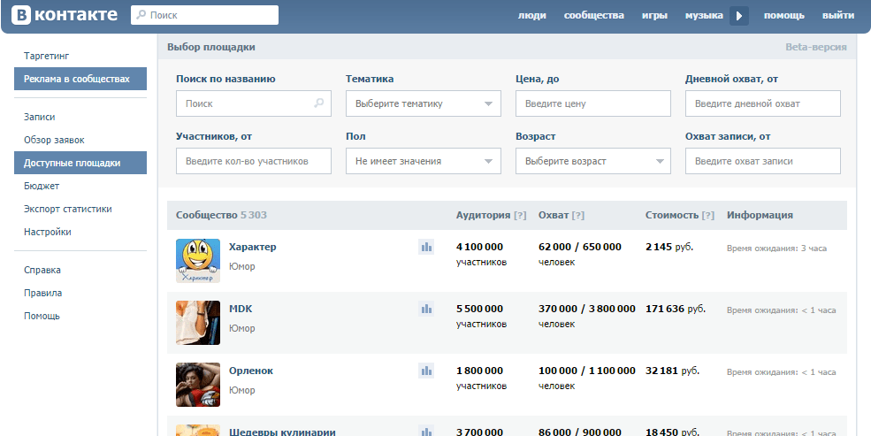Open помощь in the top navigation
This screenshot has height=436, width=871.
783,16
